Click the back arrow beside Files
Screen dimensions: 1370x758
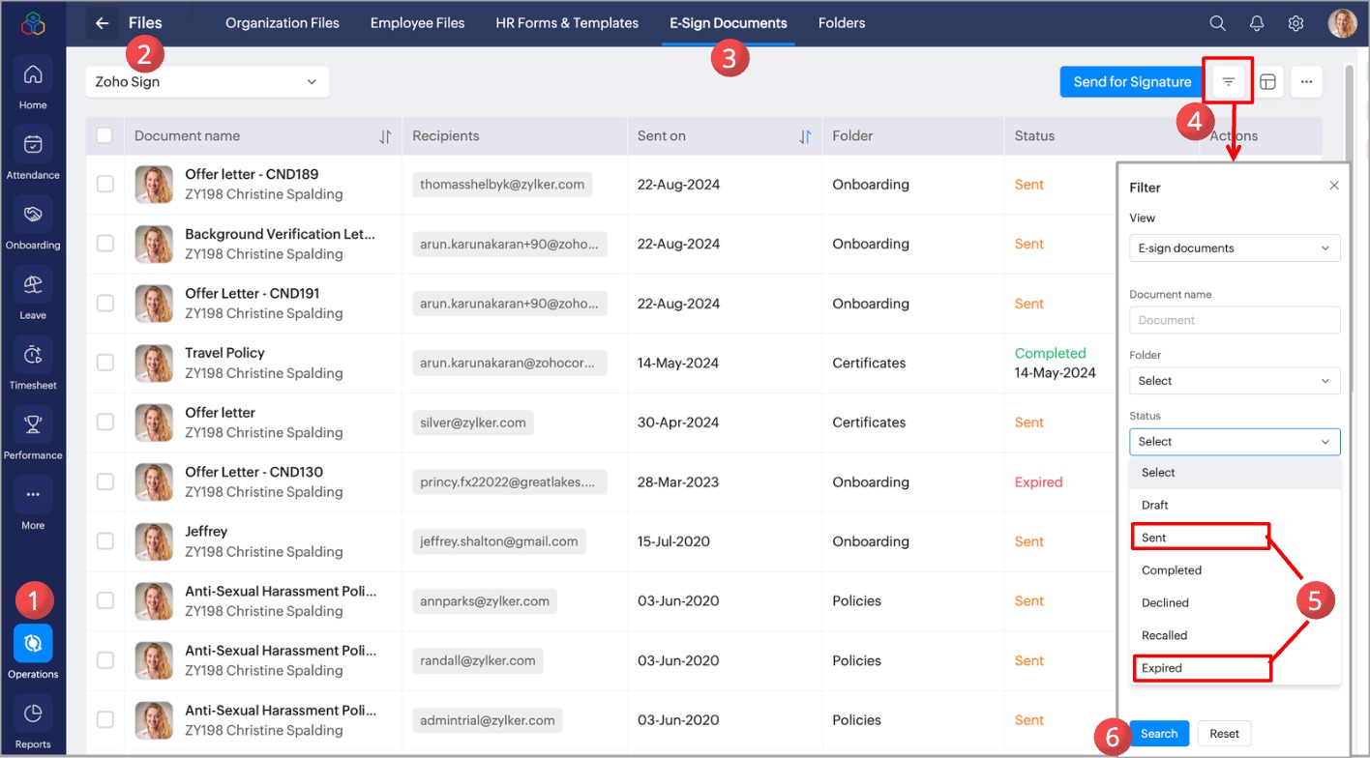[x=102, y=23]
